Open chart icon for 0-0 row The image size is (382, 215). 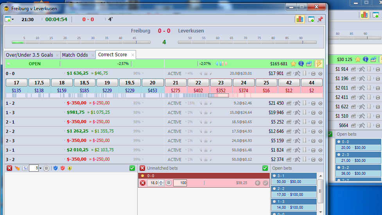click(289, 73)
